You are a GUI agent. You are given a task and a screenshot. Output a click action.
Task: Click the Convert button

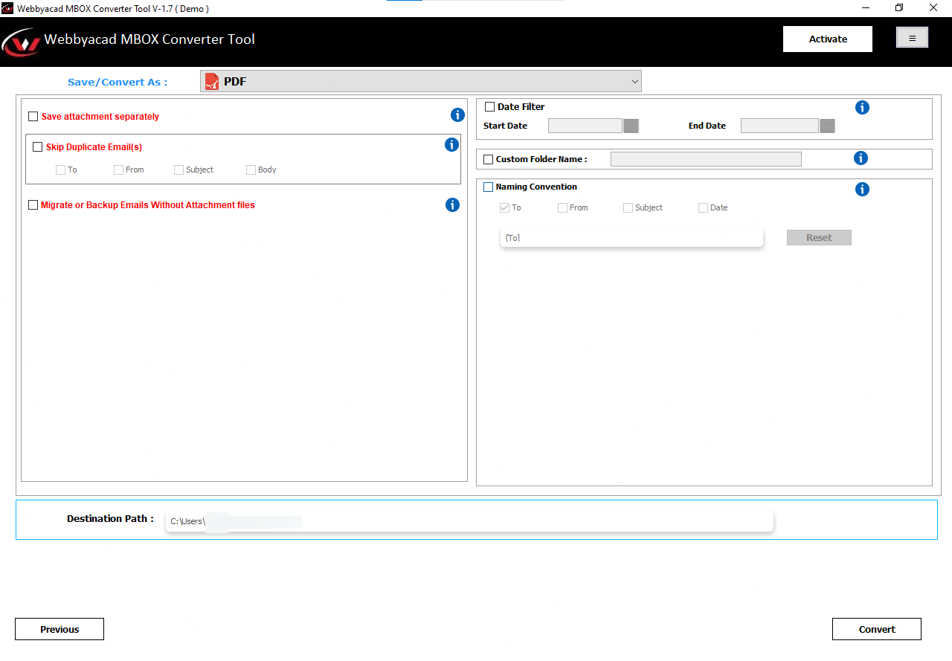(x=877, y=629)
